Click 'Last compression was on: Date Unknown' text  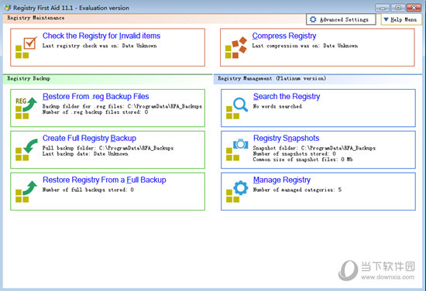point(305,46)
